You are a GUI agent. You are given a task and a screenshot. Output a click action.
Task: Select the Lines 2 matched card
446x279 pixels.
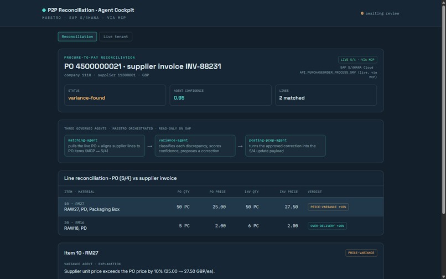(x=326, y=95)
